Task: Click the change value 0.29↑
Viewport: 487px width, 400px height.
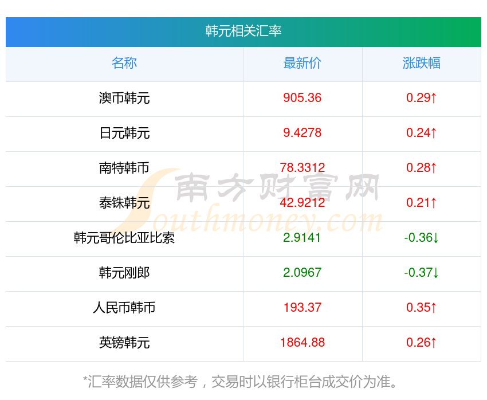Action: coord(422,98)
